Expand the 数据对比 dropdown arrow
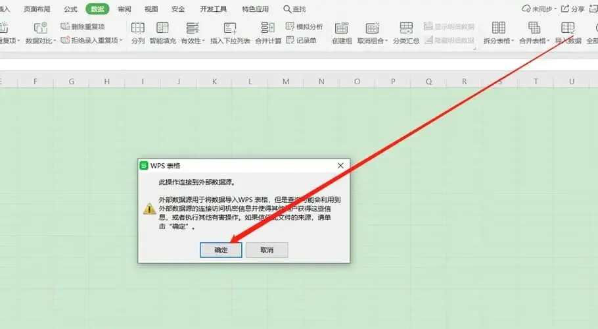 click(55, 41)
